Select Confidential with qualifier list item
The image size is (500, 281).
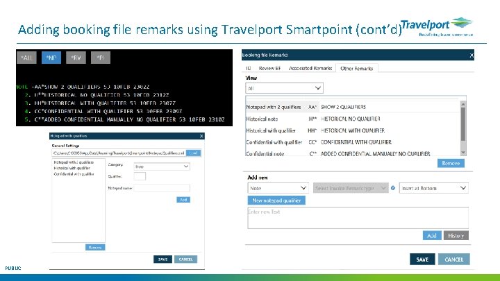click(x=74, y=174)
